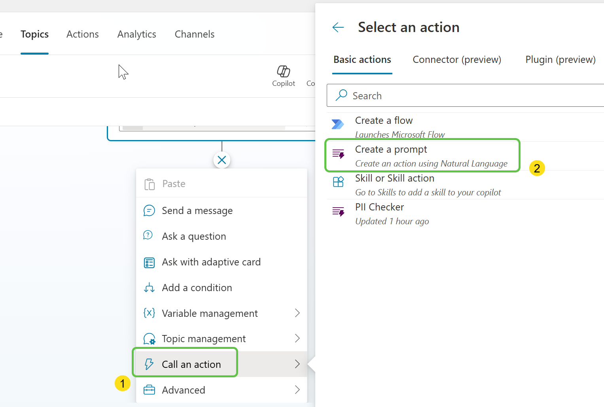Expand the Variable management submenu

(x=297, y=313)
